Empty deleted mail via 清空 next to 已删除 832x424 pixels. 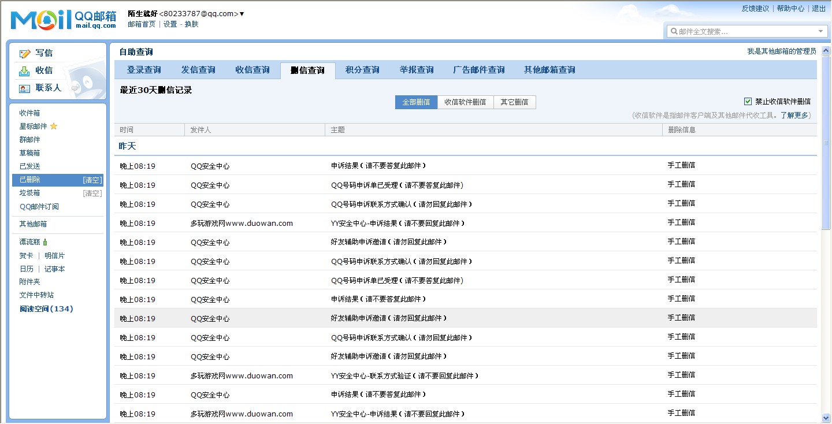(92, 180)
